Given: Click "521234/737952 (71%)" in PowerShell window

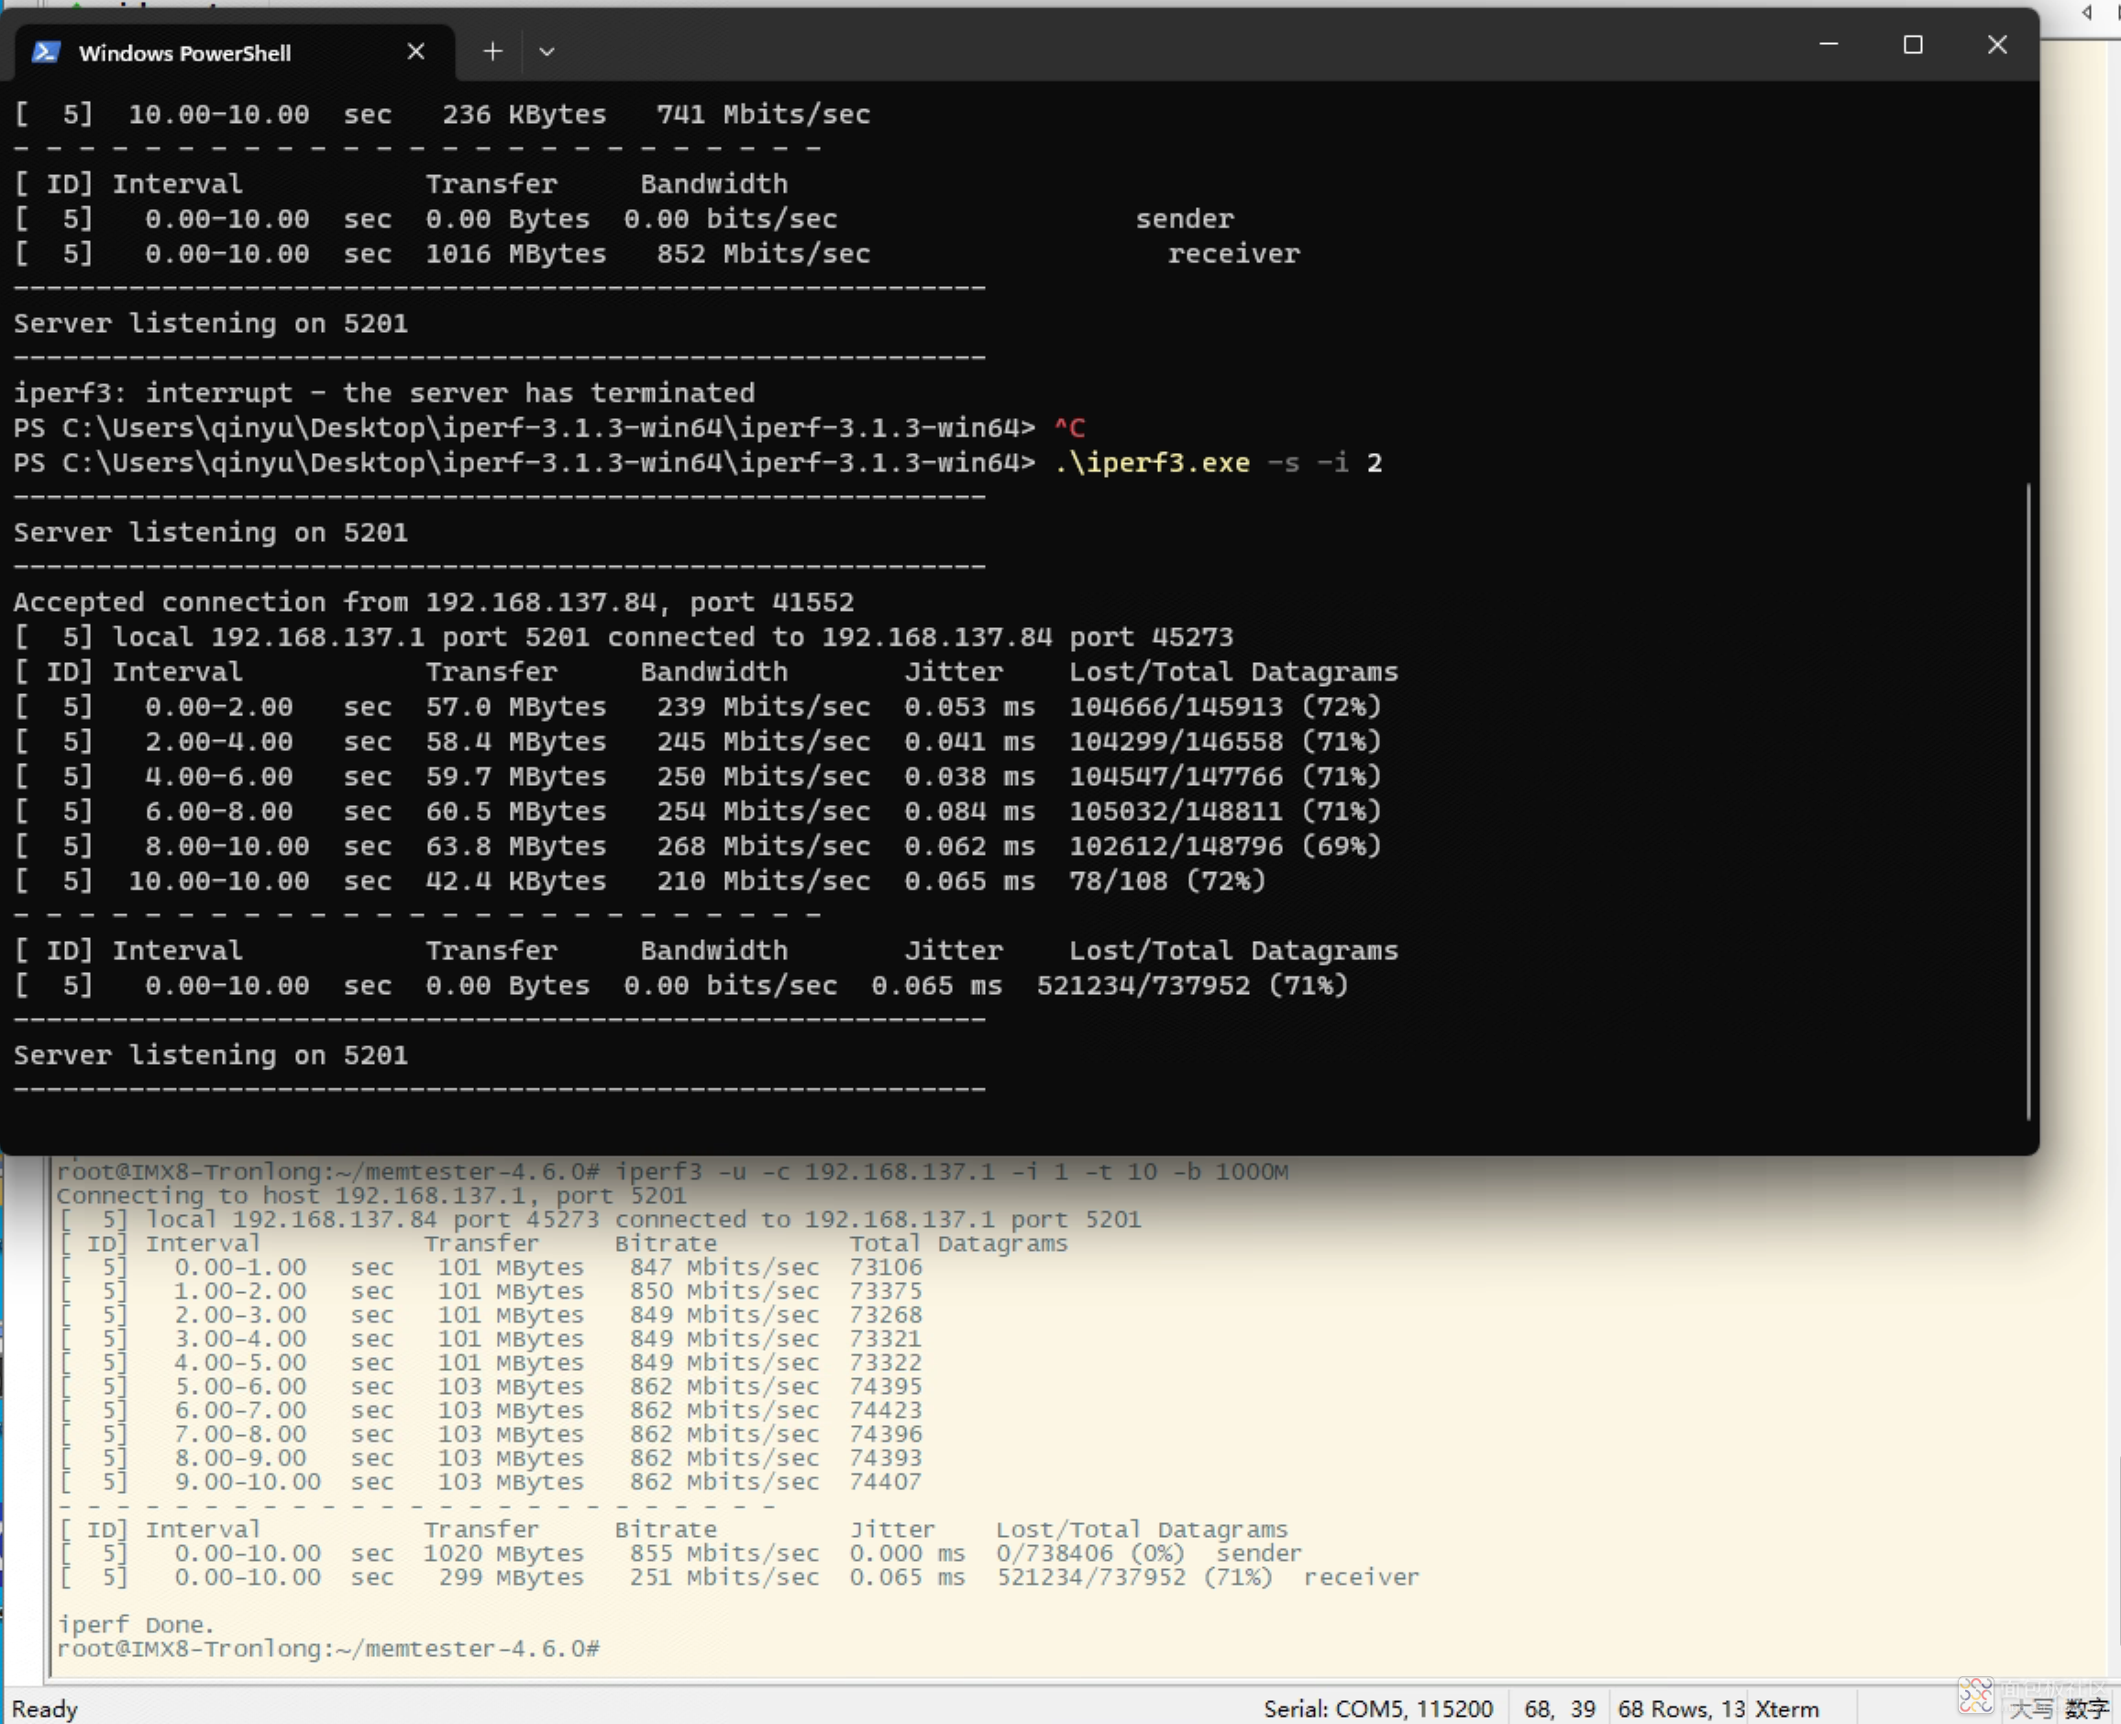Looking at the screenshot, I should click(x=1193, y=986).
